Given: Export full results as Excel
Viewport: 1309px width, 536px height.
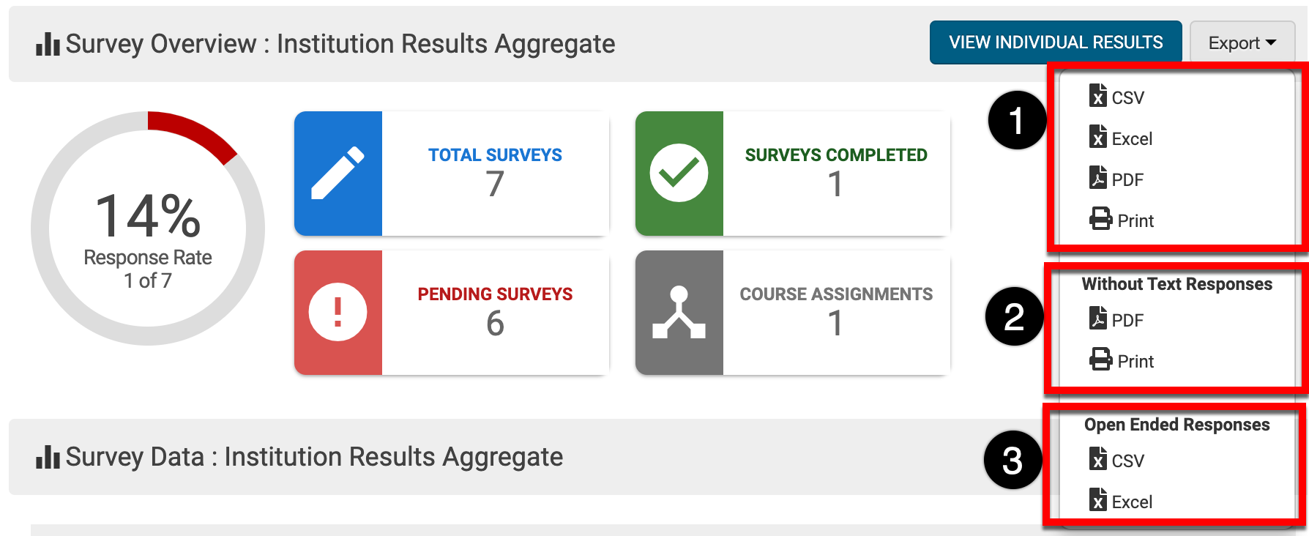Looking at the screenshot, I should point(1131,138).
